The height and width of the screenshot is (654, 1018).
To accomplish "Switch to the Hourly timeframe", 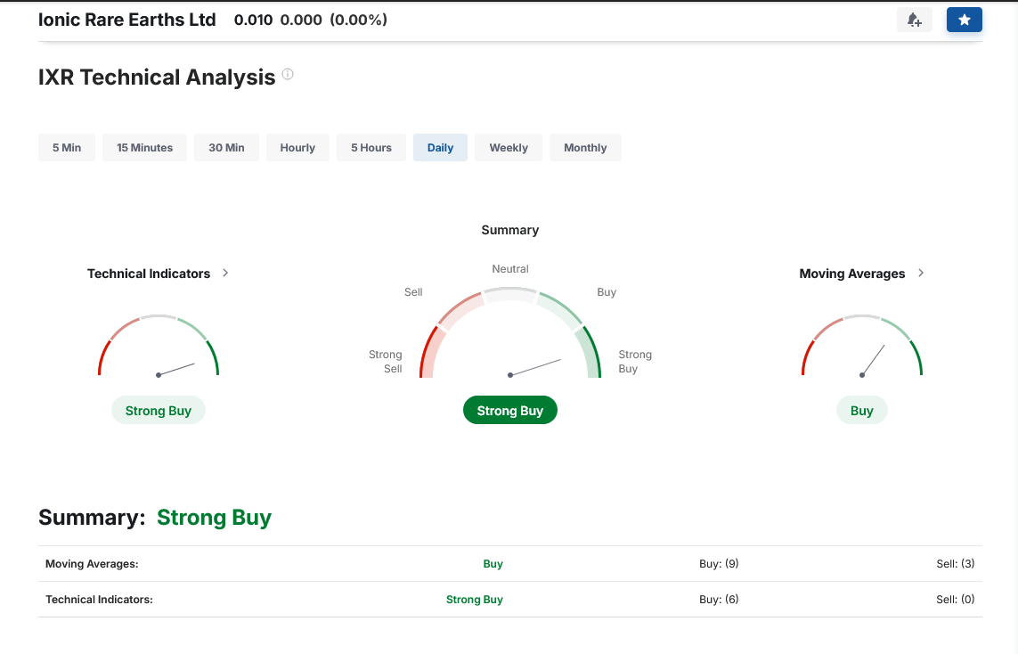I will point(297,147).
